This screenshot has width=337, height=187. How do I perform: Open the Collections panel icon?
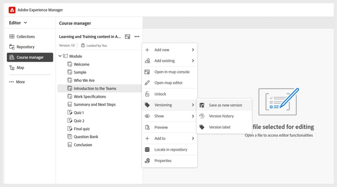12,37
